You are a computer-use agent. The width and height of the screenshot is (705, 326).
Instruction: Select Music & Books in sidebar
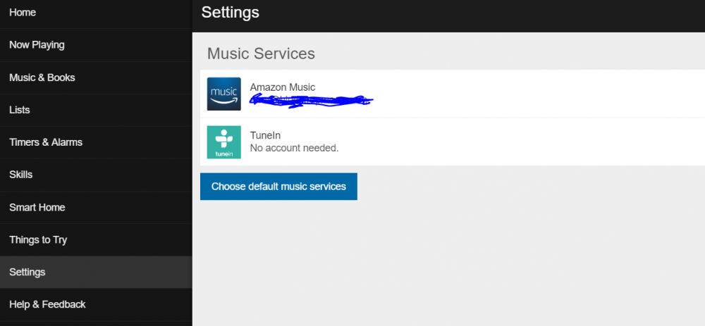(42, 77)
